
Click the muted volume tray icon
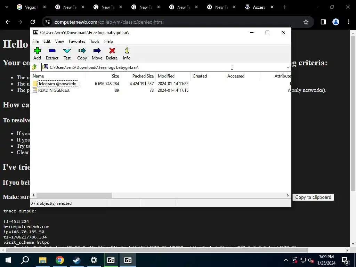(311, 260)
